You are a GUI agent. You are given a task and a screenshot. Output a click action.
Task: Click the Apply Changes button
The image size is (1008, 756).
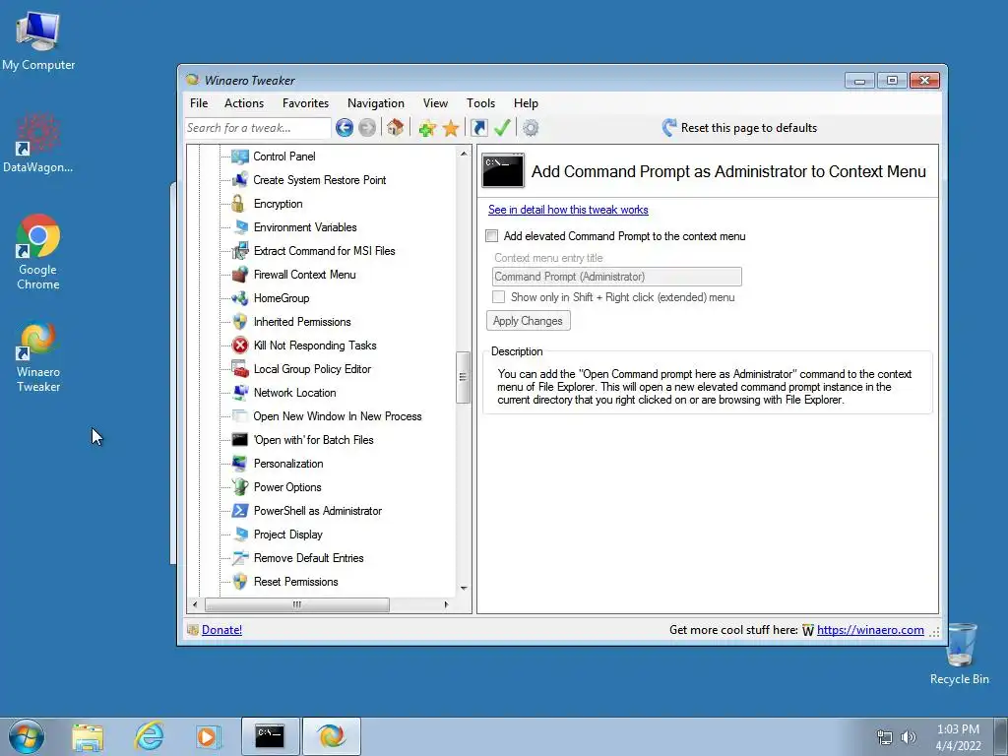(x=528, y=321)
